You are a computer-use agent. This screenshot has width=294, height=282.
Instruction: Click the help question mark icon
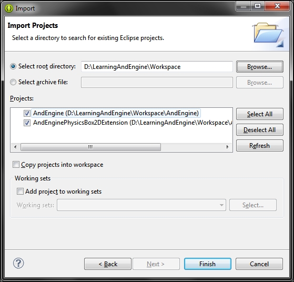[18, 263]
